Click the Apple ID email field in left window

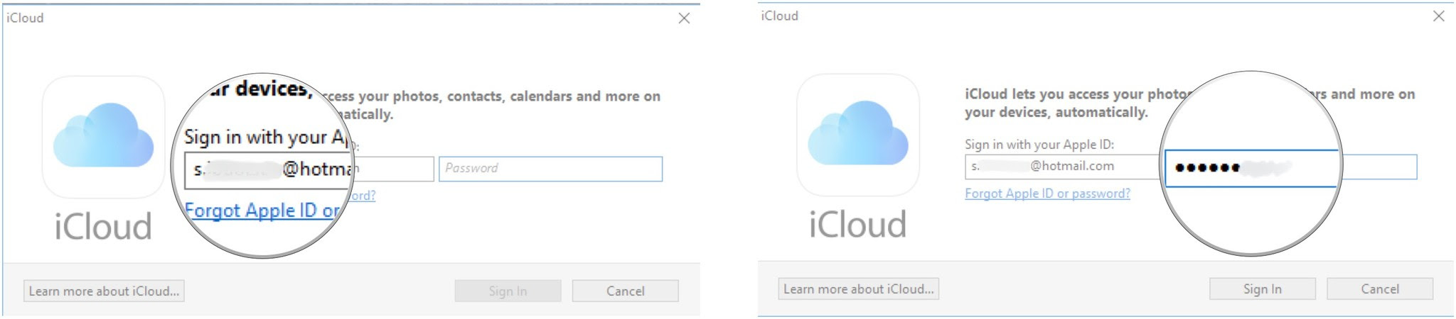click(309, 169)
